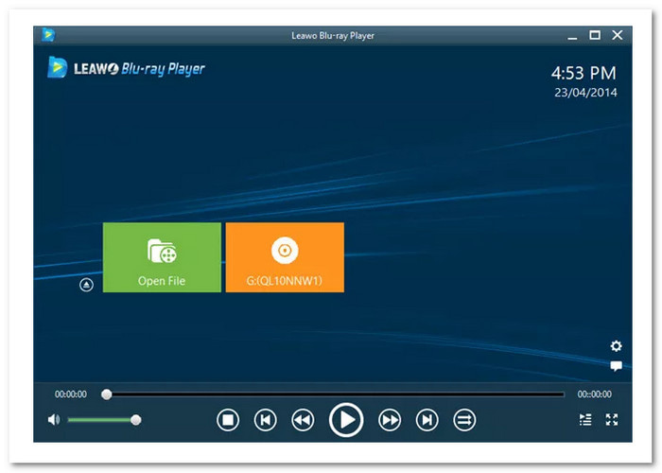Click the date 23/04/2014
662x473 pixels.
tap(585, 93)
